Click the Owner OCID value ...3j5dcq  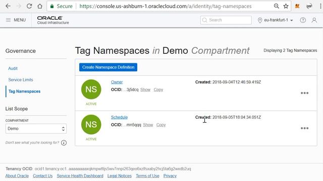(131, 89)
